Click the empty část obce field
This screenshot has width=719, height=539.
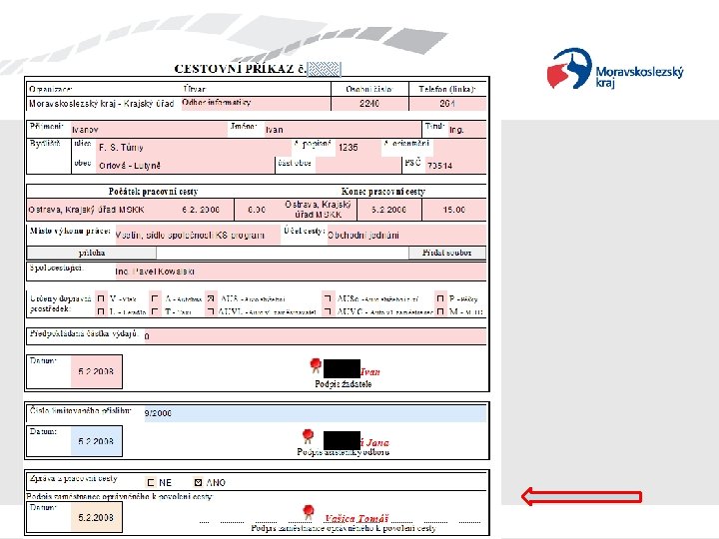pyautogui.click(x=359, y=164)
